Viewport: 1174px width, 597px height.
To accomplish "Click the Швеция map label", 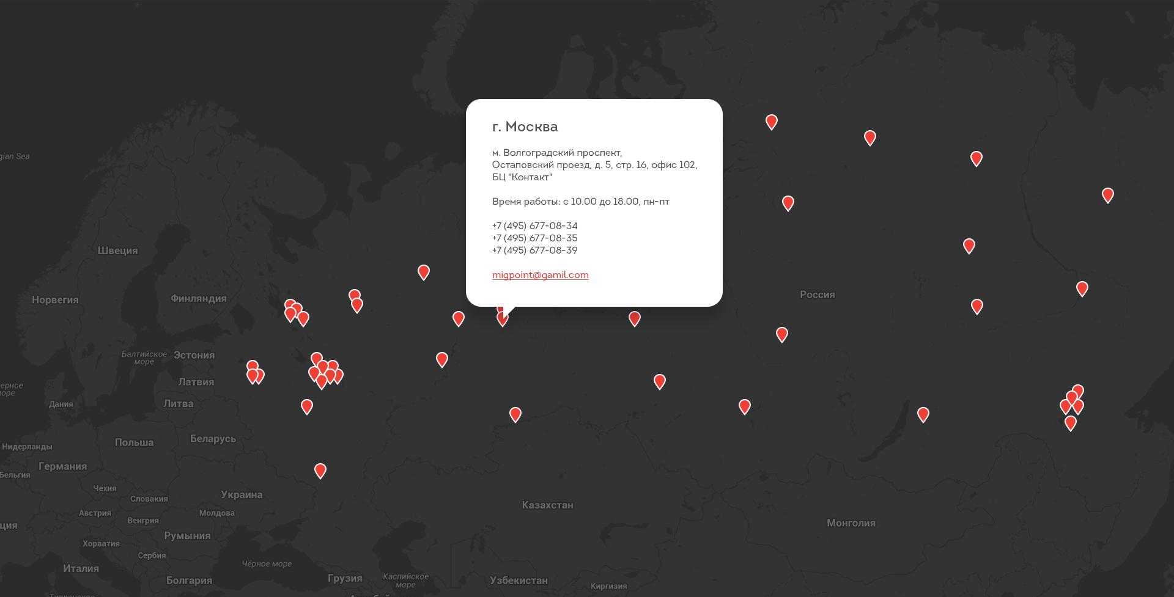I will coord(118,251).
